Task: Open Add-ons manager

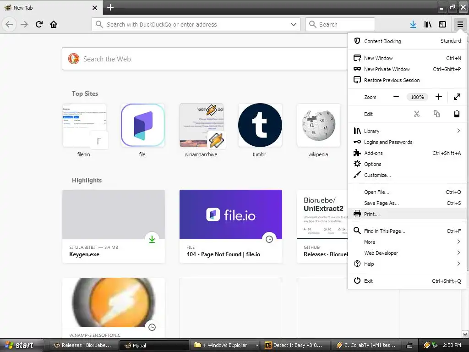Action: click(407, 153)
